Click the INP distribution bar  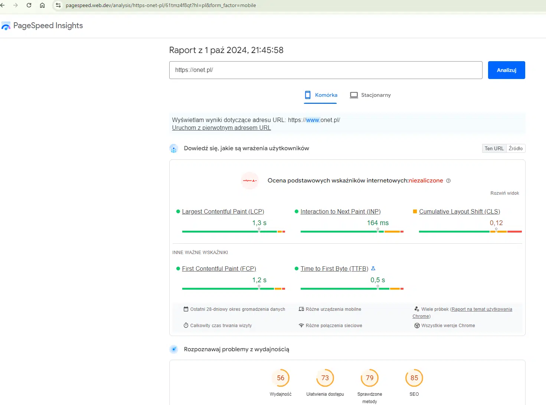pos(352,231)
